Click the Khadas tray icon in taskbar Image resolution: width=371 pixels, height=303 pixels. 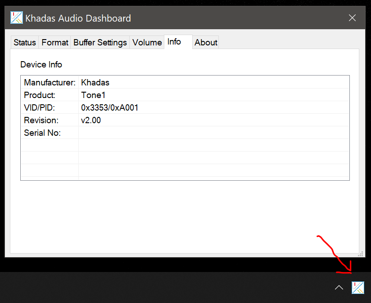[x=358, y=288]
